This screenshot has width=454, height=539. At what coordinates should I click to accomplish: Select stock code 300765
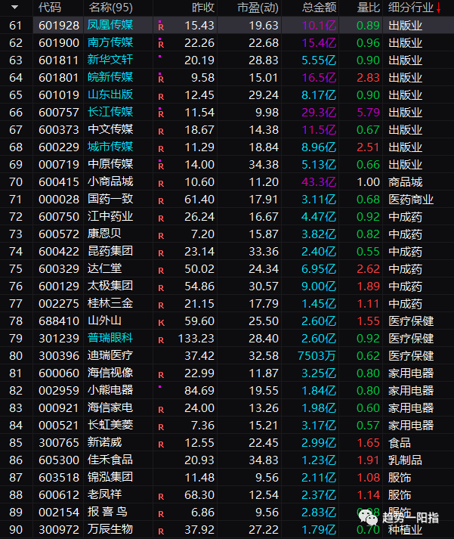(x=59, y=443)
